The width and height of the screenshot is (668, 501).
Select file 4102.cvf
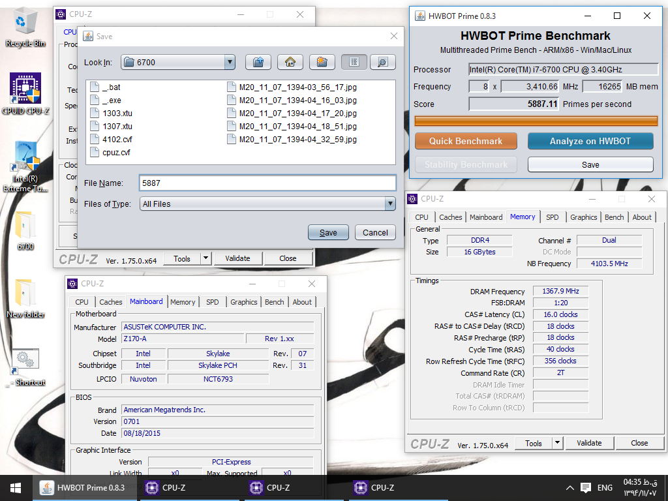[112, 140]
